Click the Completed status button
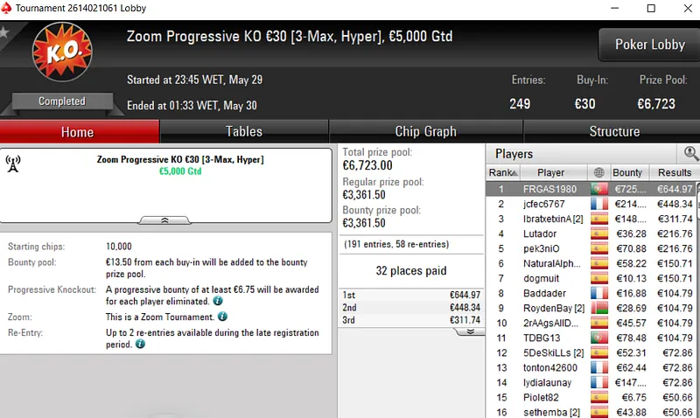This screenshot has height=418, width=700. tap(62, 101)
